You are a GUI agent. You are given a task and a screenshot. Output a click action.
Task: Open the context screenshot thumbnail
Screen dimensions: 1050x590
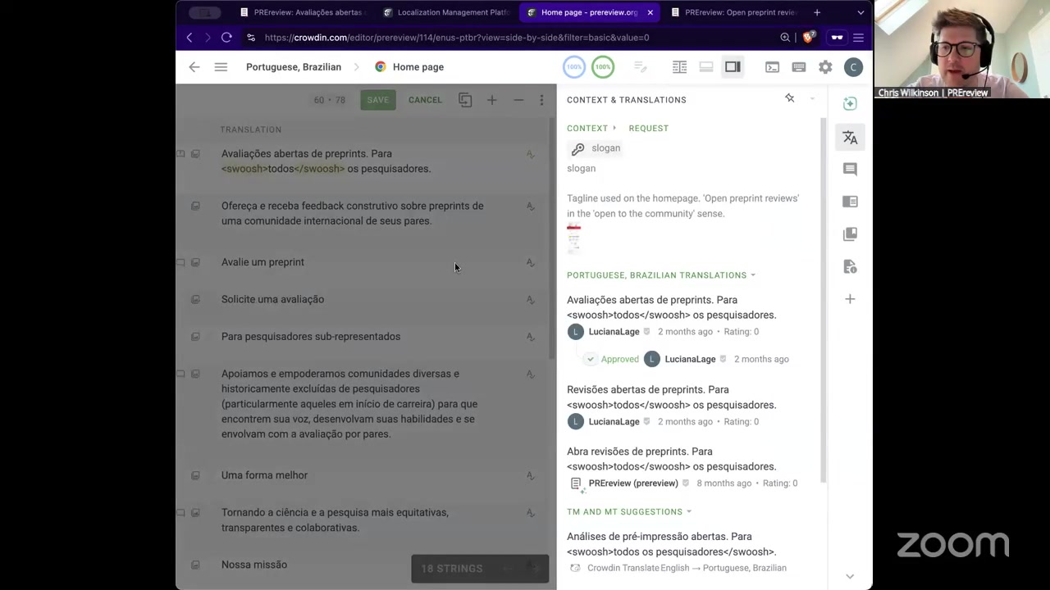pos(573,238)
